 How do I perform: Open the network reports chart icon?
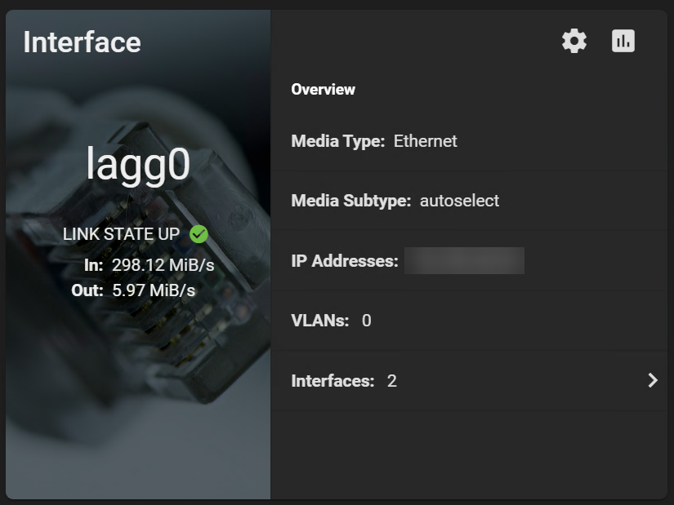[623, 42]
